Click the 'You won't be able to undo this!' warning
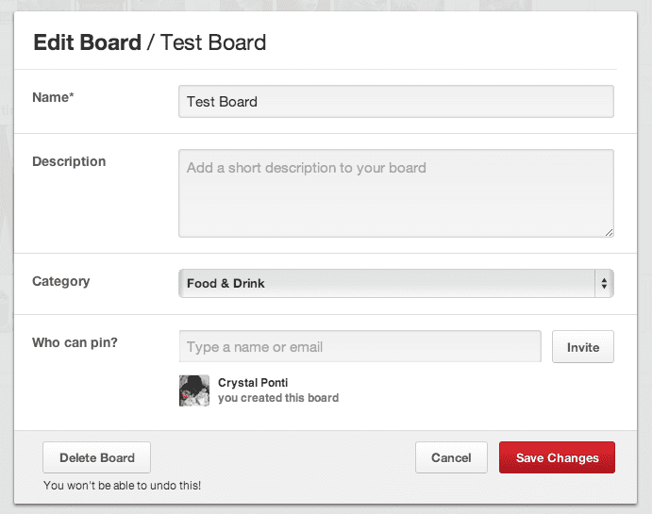The image size is (652, 514). 123,486
